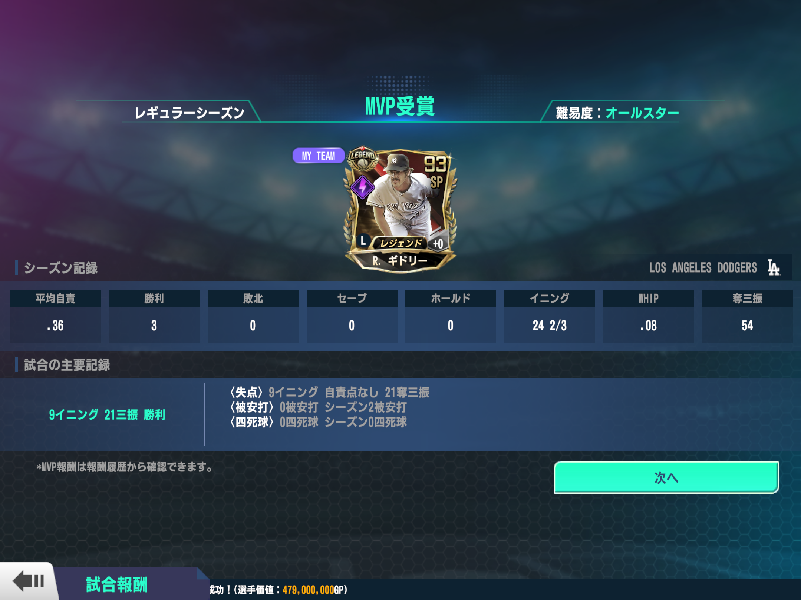Click the 次へ next button
The image size is (801, 600).
(666, 477)
